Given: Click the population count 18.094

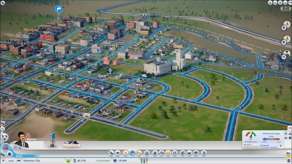Looking at the screenshot, I should [122, 160].
